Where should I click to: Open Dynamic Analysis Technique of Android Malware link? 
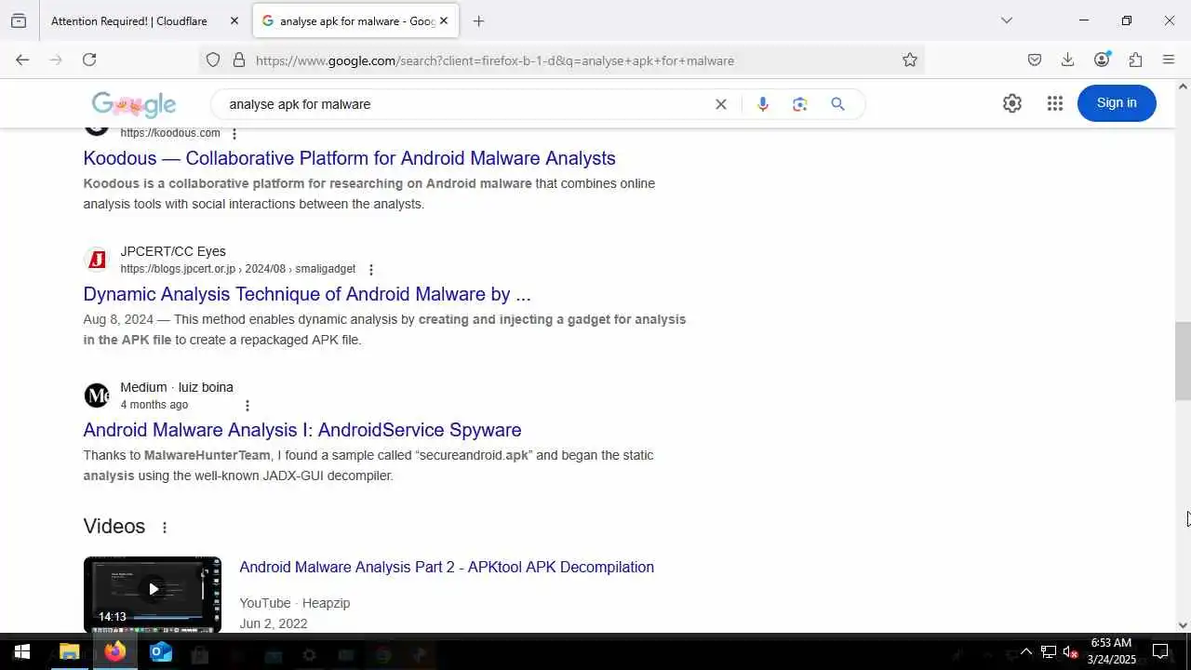click(307, 294)
